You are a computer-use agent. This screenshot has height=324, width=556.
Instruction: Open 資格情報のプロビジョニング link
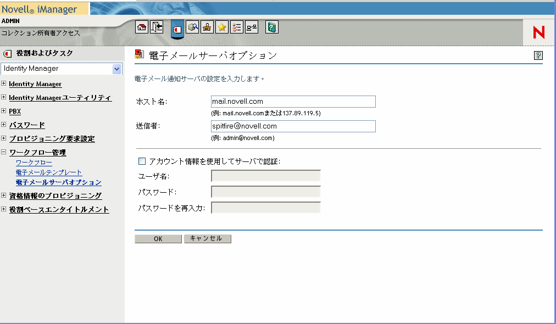[55, 195]
